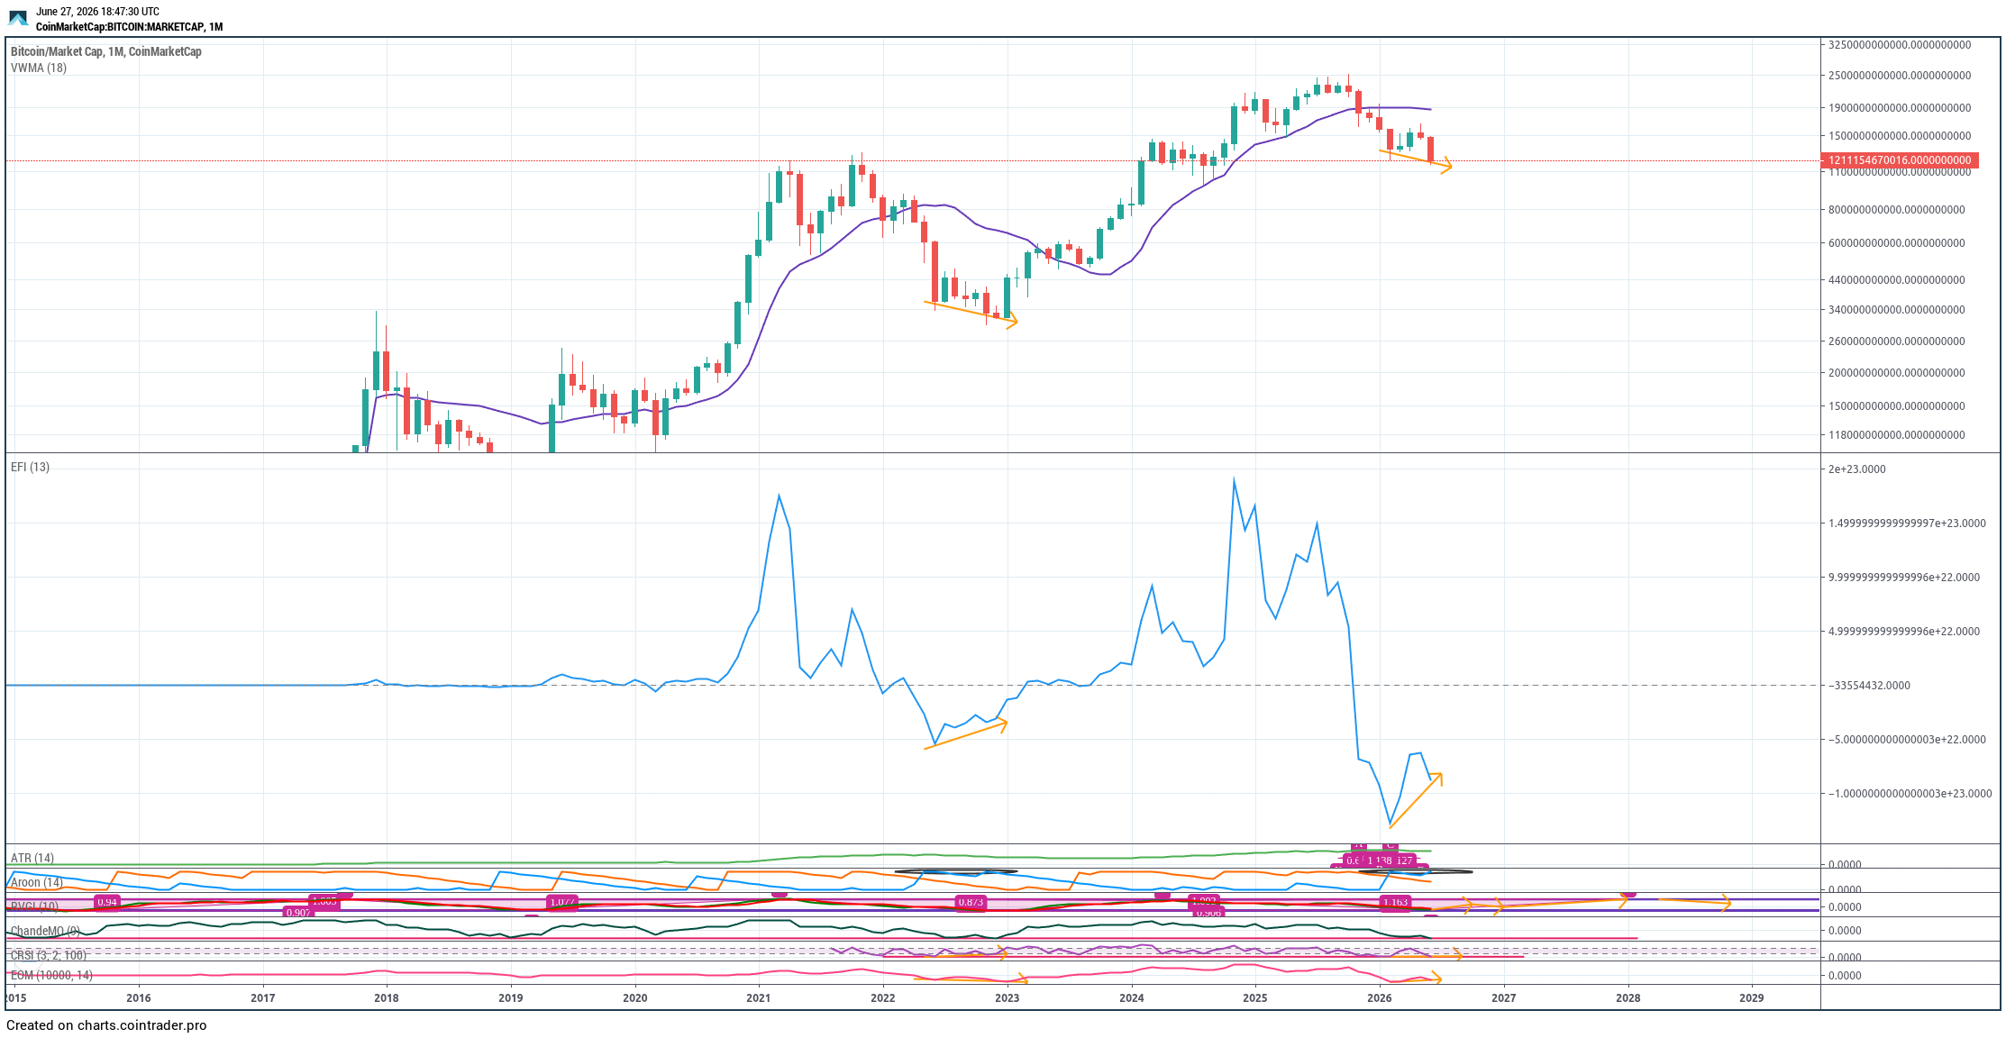
Task: Click the 2020 label on the time axis
Action: coord(635,997)
